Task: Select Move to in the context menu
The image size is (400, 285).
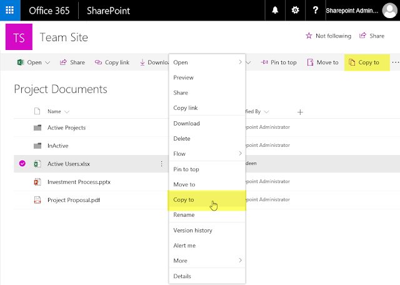Action: point(207,184)
